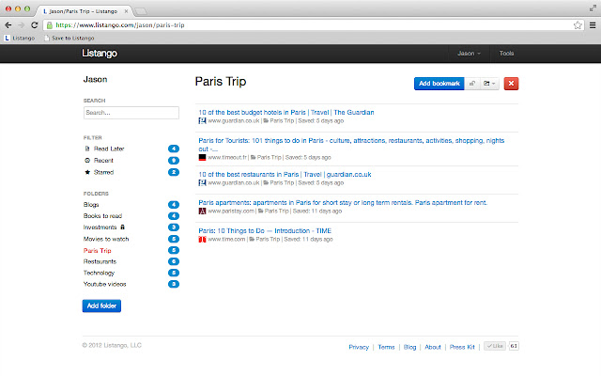Image resolution: width=601 pixels, height=376 pixels.
Task: Open the Privacy footer link
Action: pos(359,347)
